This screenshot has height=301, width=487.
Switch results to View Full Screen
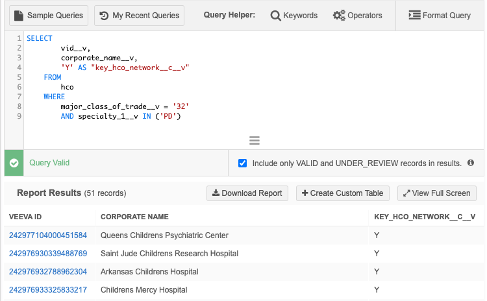[436, 193]
